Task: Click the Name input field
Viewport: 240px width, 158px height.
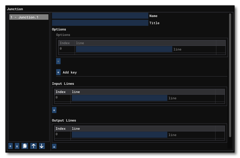Action: (100, 16)
